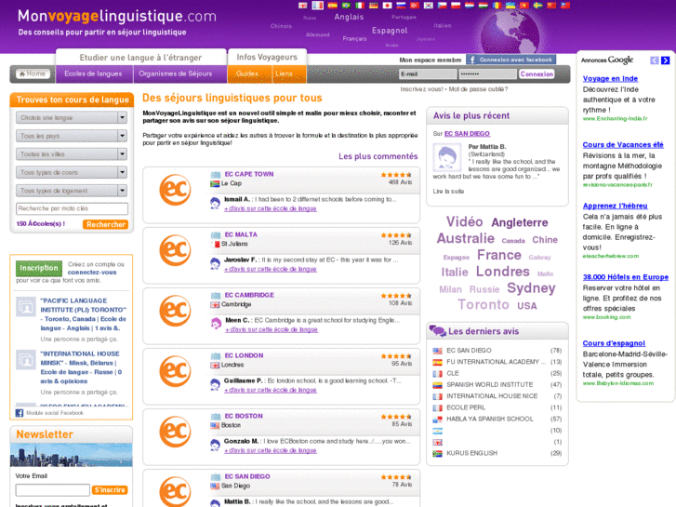Click Jaroslav F.'s reviewer avatar icon
The width and height of the screenshot is (676, 507).
pos(215,263)
